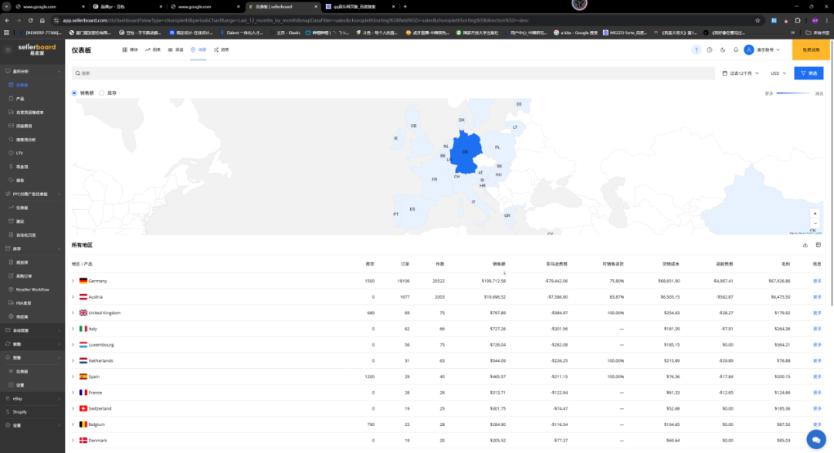Sort by the 订单 orders column header
The width and height of the screenshot is (834, 453).
tap(405, 264)
